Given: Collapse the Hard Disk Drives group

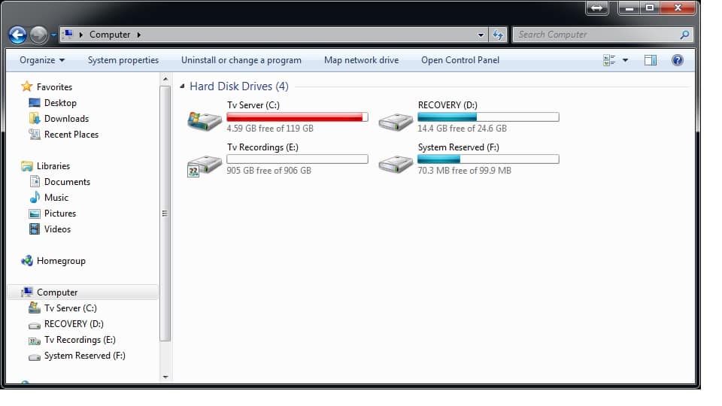Looking at the screenshot, I should click(183, 86).
